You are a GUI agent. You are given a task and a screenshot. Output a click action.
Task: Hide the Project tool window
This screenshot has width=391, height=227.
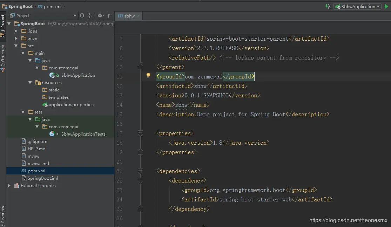point(110,15)
